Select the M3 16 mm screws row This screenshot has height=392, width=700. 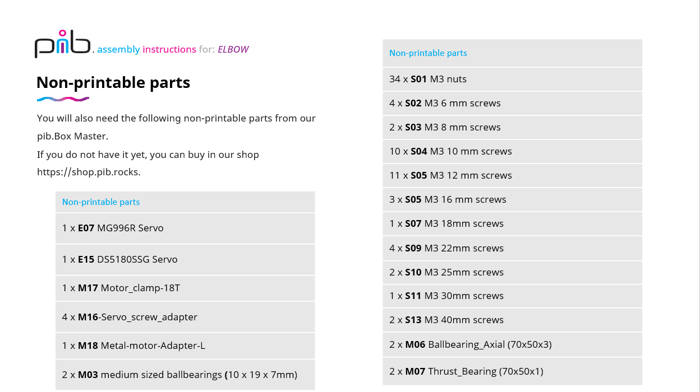click(x=512, y=200)
